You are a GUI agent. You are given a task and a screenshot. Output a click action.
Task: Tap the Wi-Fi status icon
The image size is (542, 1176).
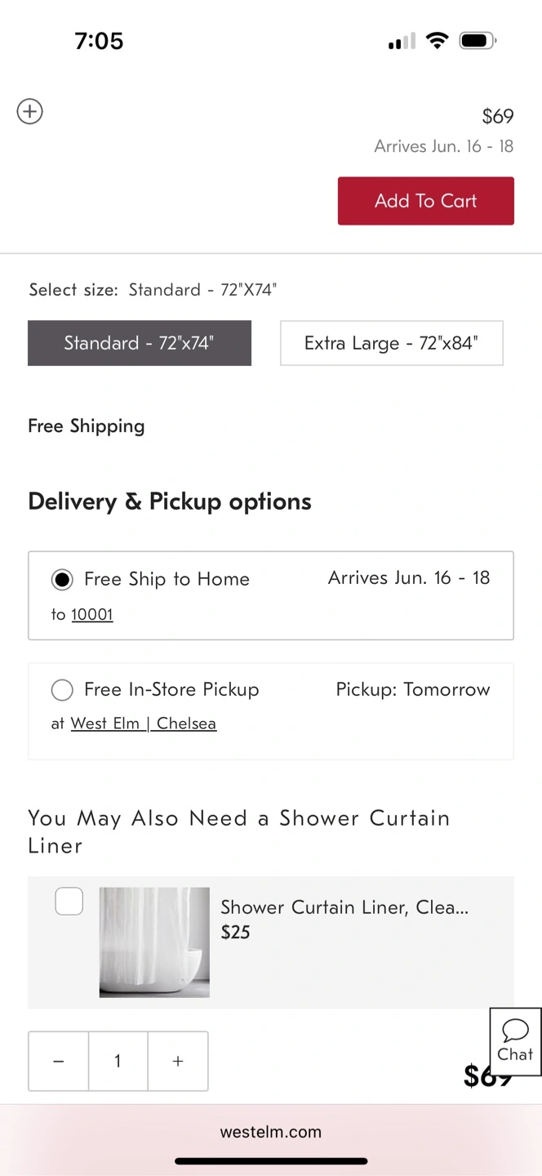[x=438, y=41]
